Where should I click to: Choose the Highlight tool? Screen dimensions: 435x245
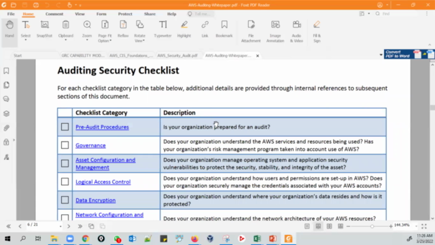(184, 29)
